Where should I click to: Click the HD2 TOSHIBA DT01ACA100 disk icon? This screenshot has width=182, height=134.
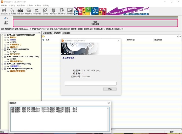5,57
